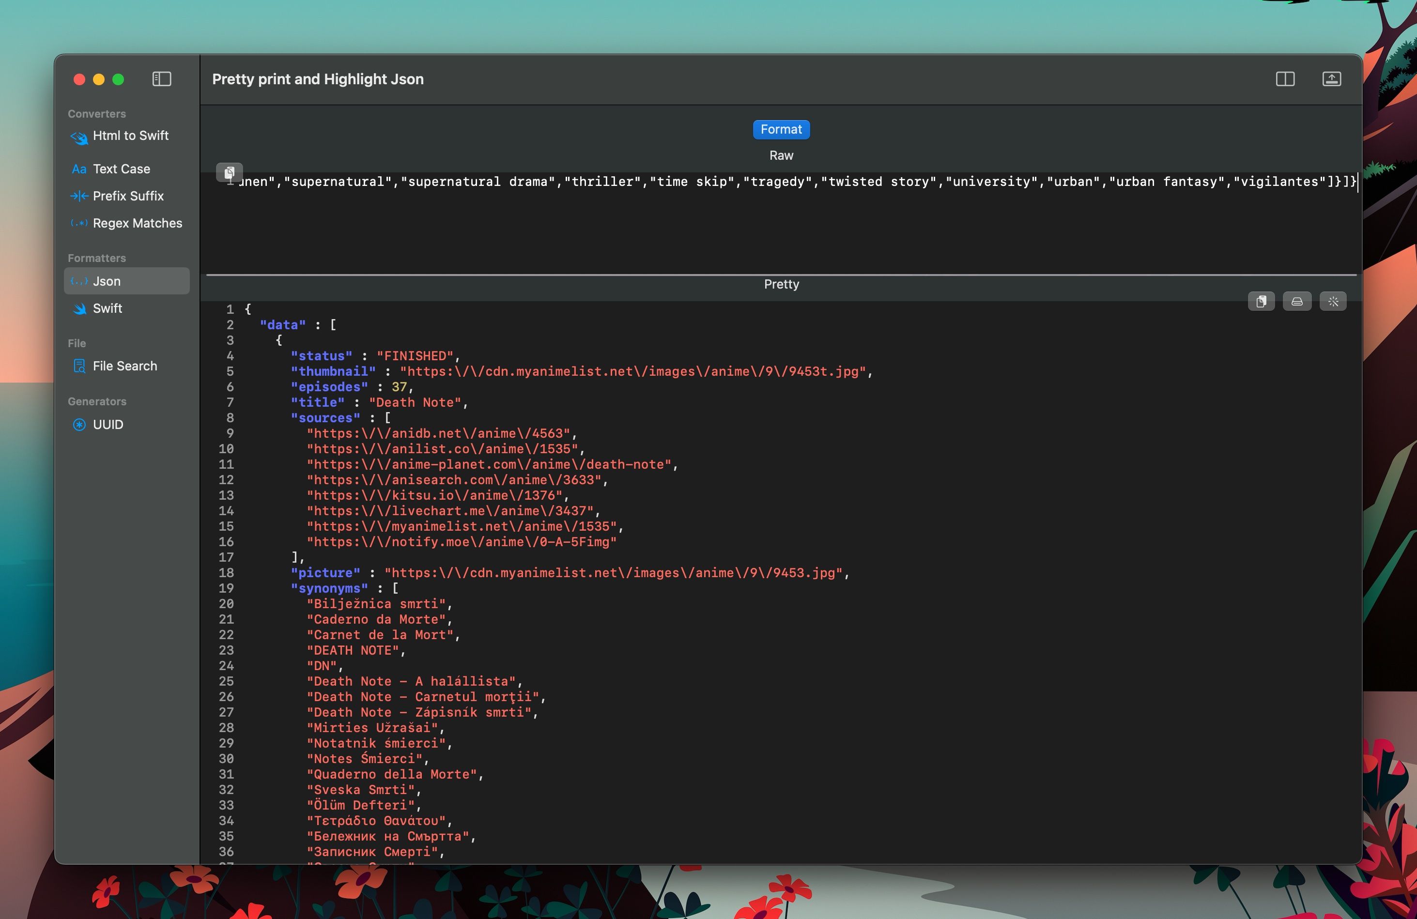The height and width of the screenshot is (919, 1417).
Task: Click the sparkle icon above Pretty output
Action: pos(1332,302)
